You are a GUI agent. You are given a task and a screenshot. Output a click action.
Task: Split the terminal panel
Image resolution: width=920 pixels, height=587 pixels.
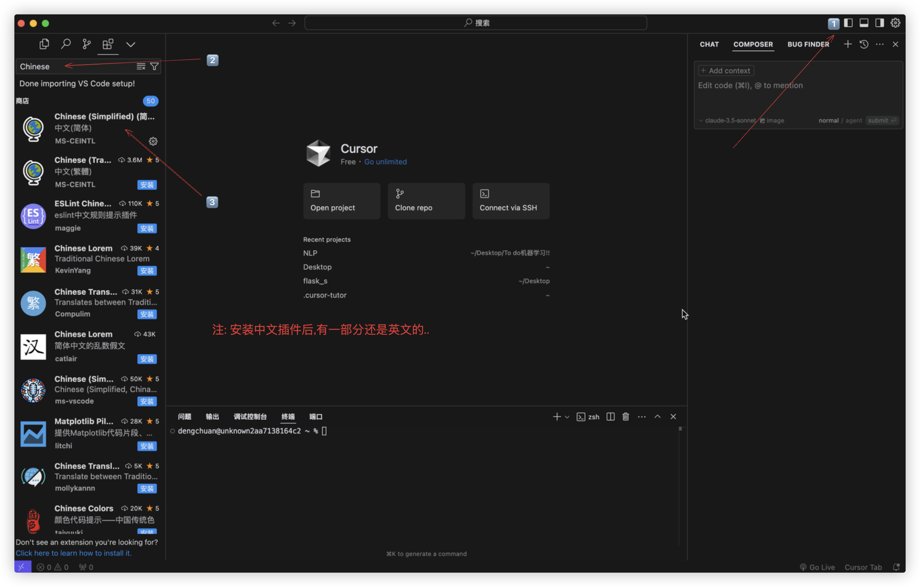click(610, 417)
